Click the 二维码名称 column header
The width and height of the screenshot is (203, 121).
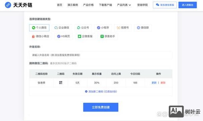pyautogui.click(x=41, y=74)
